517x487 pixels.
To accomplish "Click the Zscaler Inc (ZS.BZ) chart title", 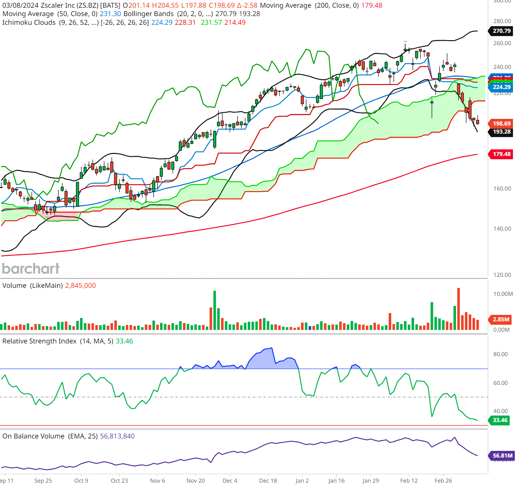I will click(x=69, y=6).
